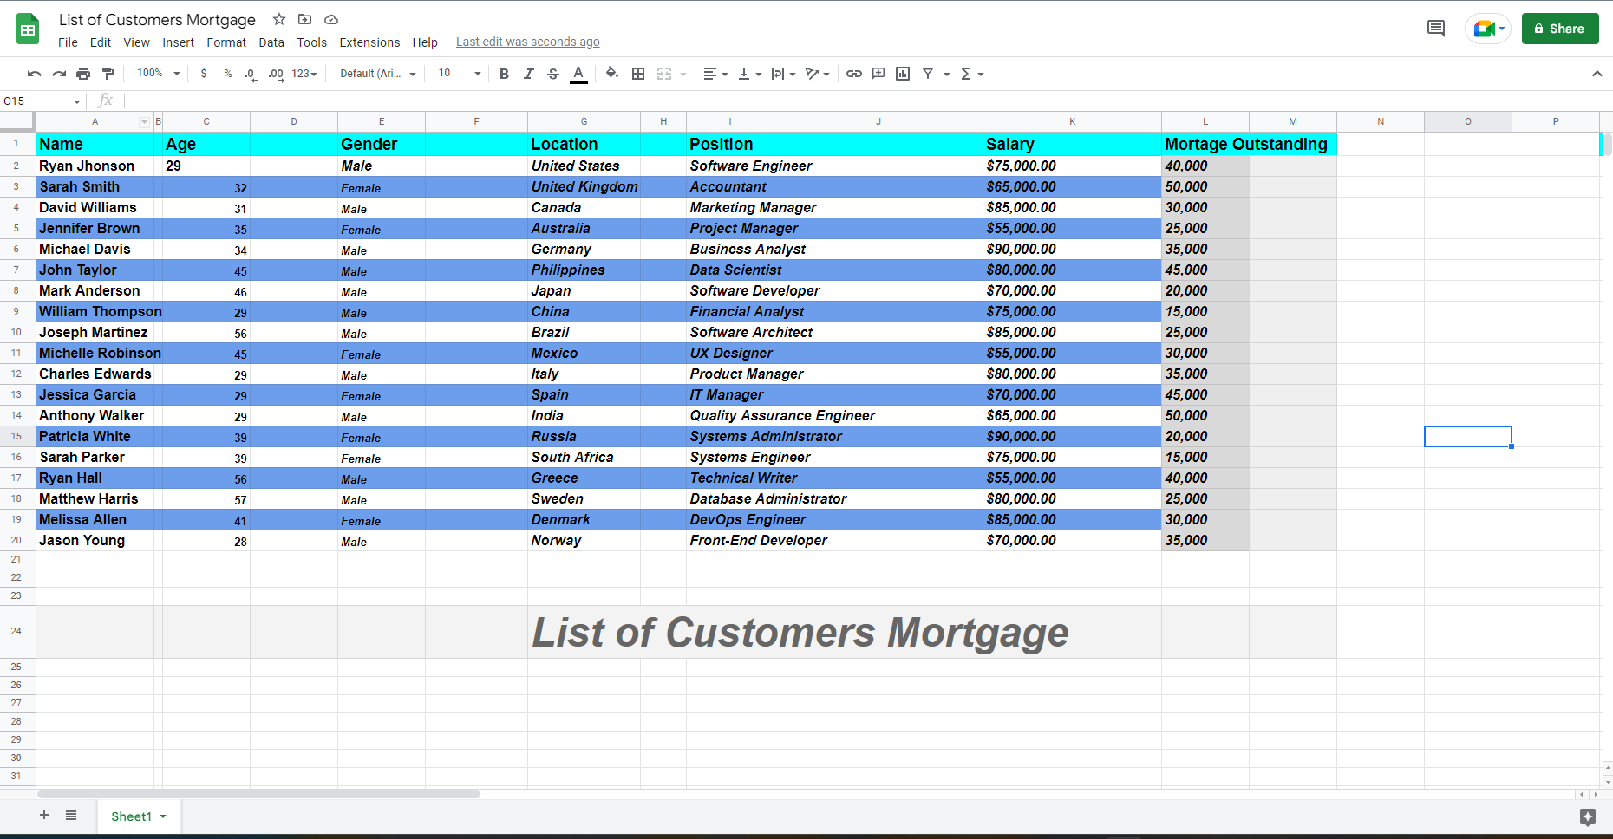The height and width of the screenshot is (839, 1613).
Task: Start a Google Meet call
Action: (1488, 29)
